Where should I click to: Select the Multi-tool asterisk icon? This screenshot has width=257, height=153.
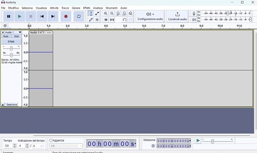[97, 20]
